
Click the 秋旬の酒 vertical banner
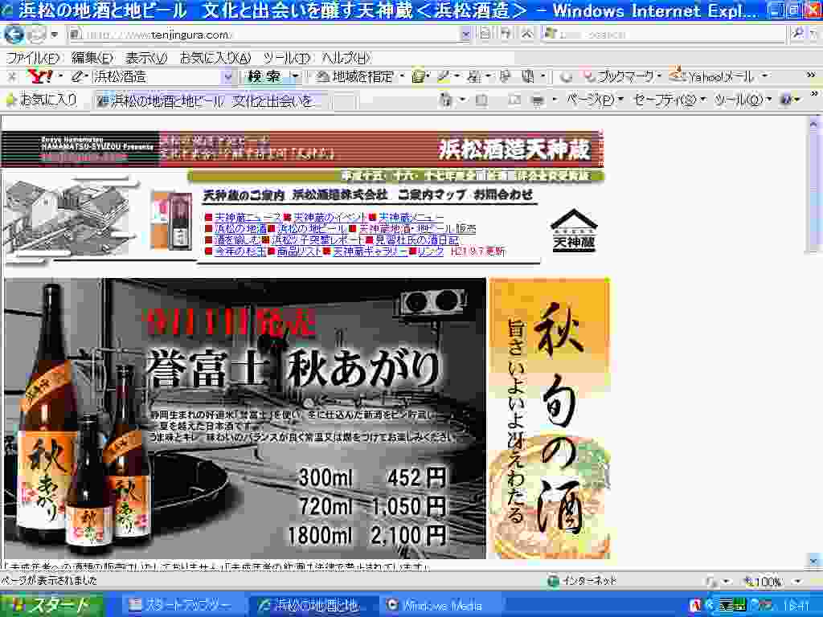click(x=550, y=418)
